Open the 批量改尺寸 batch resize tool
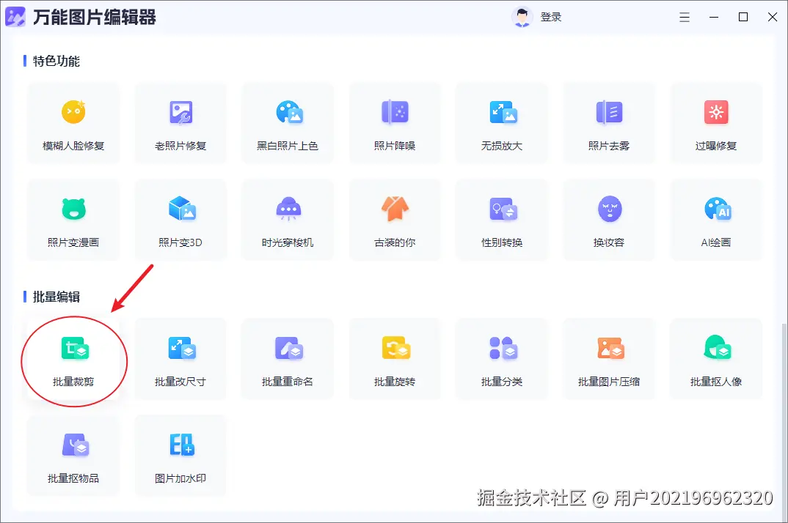 coord(180,360)
